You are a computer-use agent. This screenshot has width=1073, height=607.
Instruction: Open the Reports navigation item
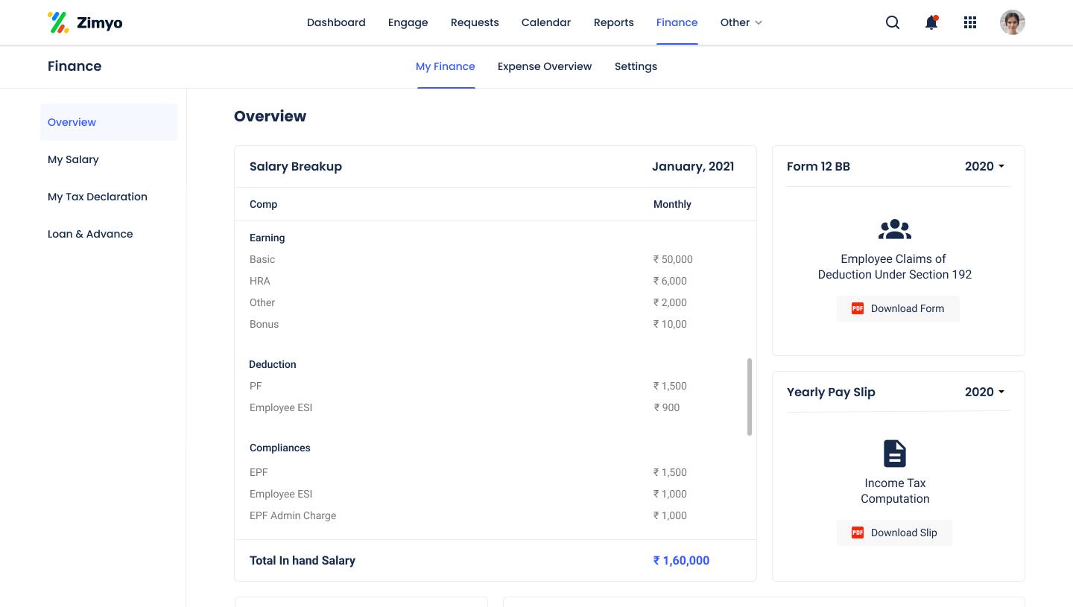[613, 22]
